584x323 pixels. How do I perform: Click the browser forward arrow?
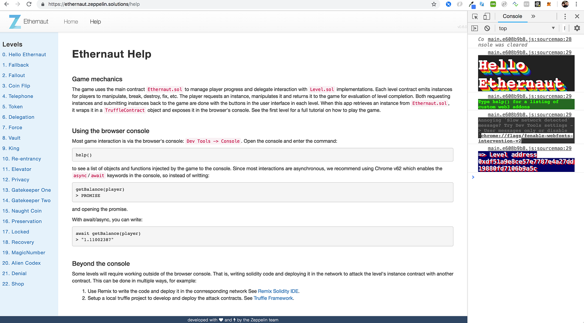point(18,4)
